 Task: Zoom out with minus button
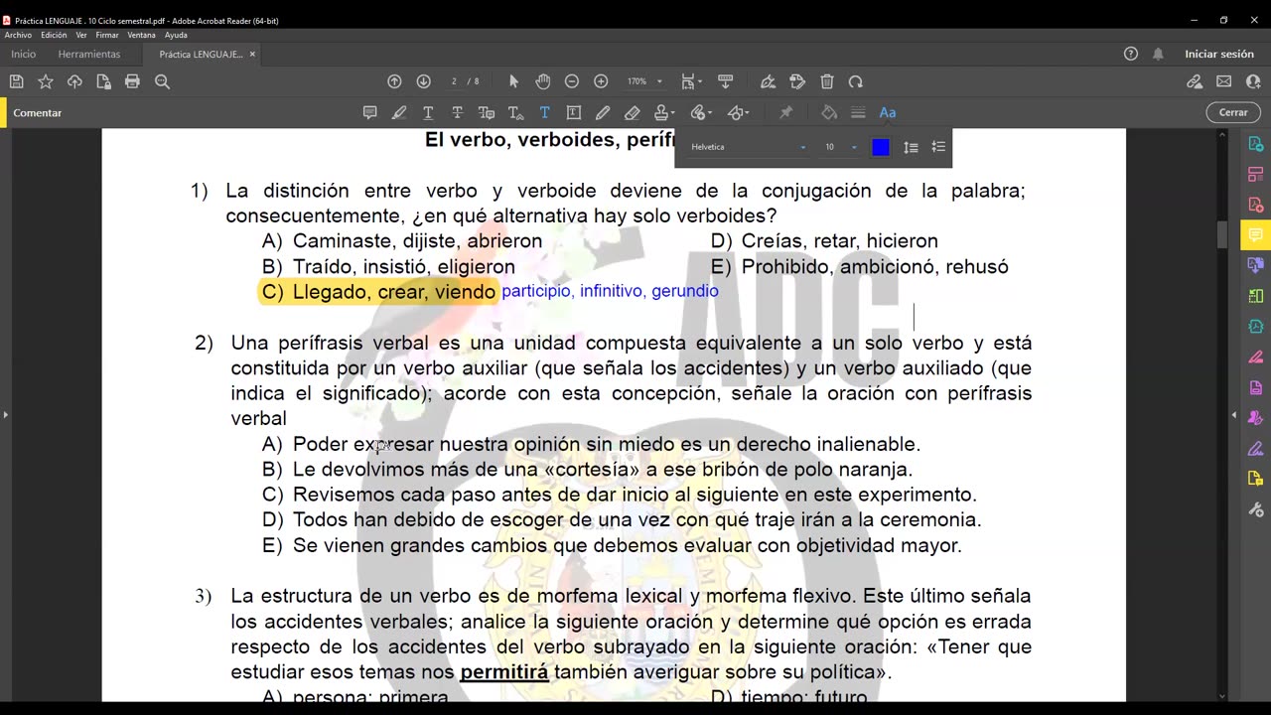572,81
